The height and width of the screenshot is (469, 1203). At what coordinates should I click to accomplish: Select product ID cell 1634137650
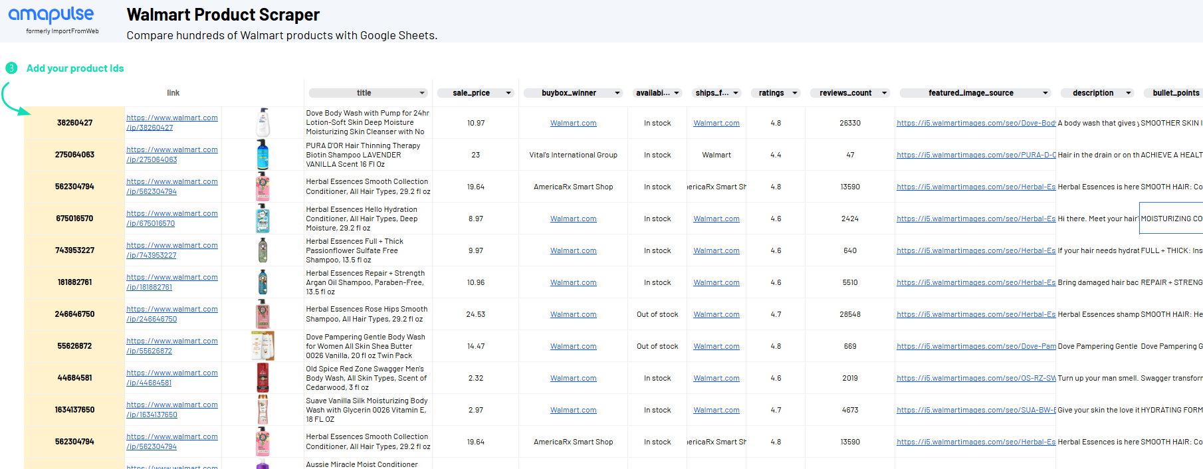(74, 410)
